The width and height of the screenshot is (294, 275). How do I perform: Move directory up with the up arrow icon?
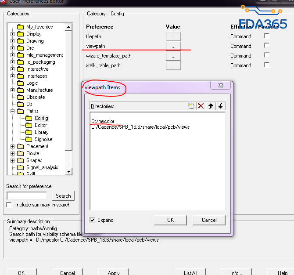pos(211,106)
